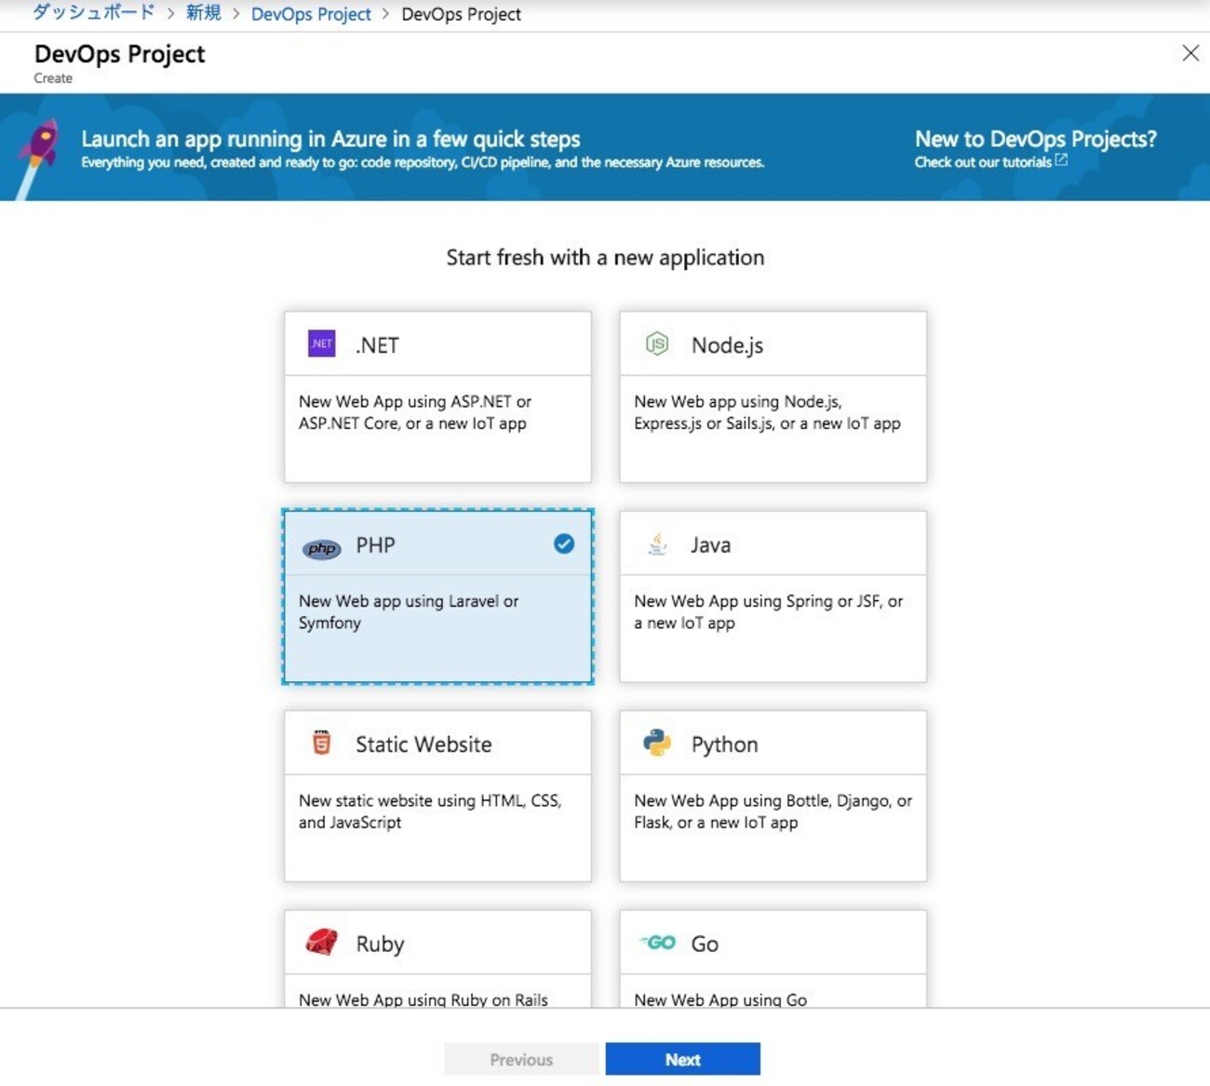This screenshot has width=1210, height=1086.
Task: Click the chevron after the ダッシュボード breadcrumb
Action: pyautogui.click(x=170, y=14)
